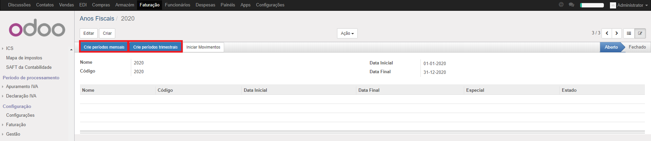
Task: Open the Funcionários menu
Action: pyautogui.click(x=177, y=5)
